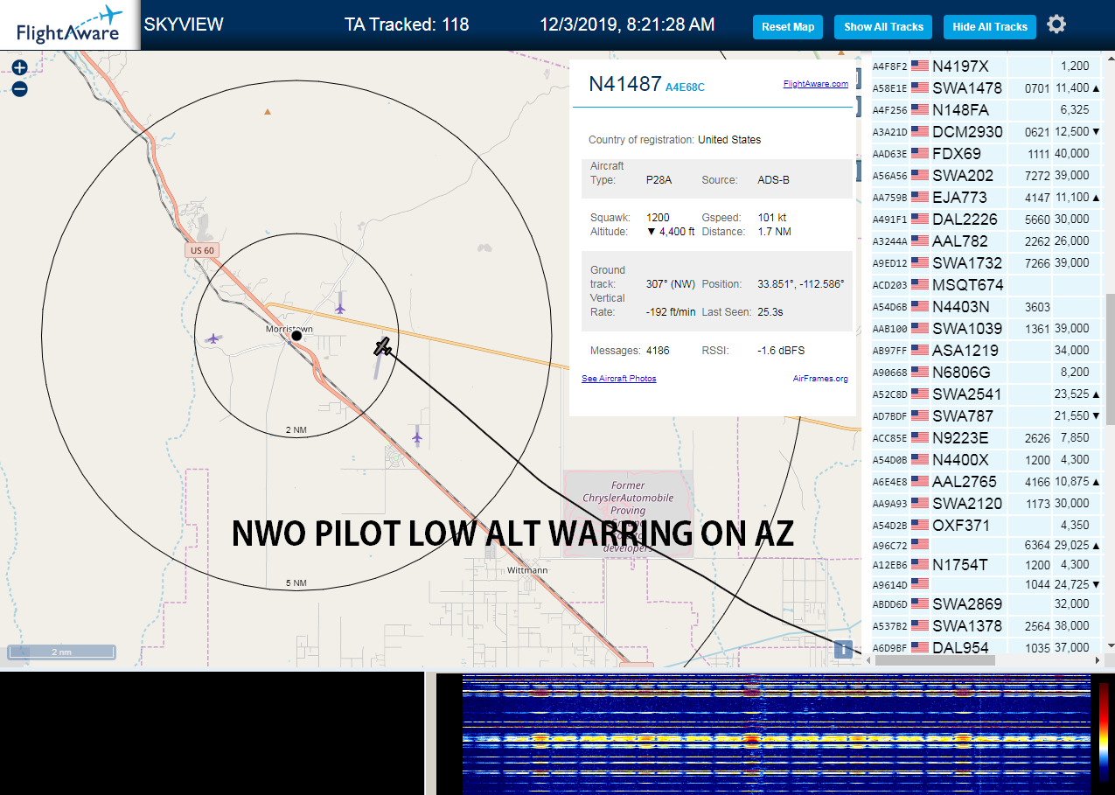1115x795 pixels.
Task: Click the 2 nm map scale bar
Action: point(61,652)
